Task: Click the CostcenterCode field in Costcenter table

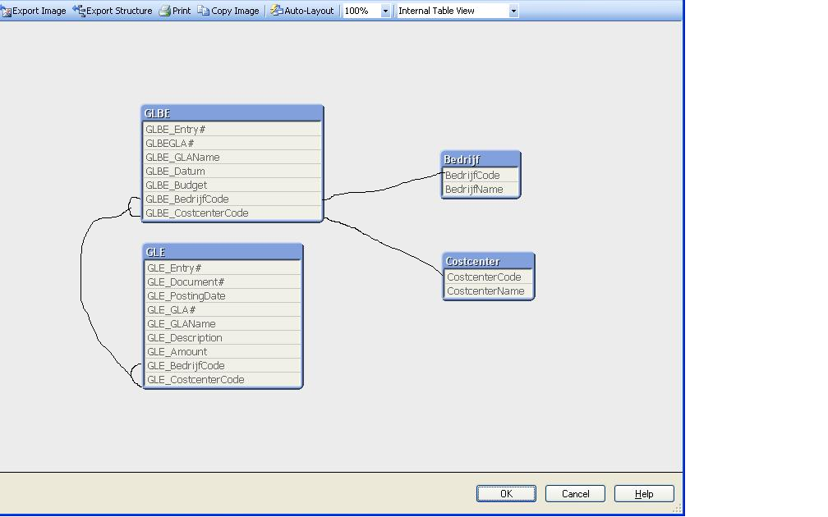Action: coord(489,277)
